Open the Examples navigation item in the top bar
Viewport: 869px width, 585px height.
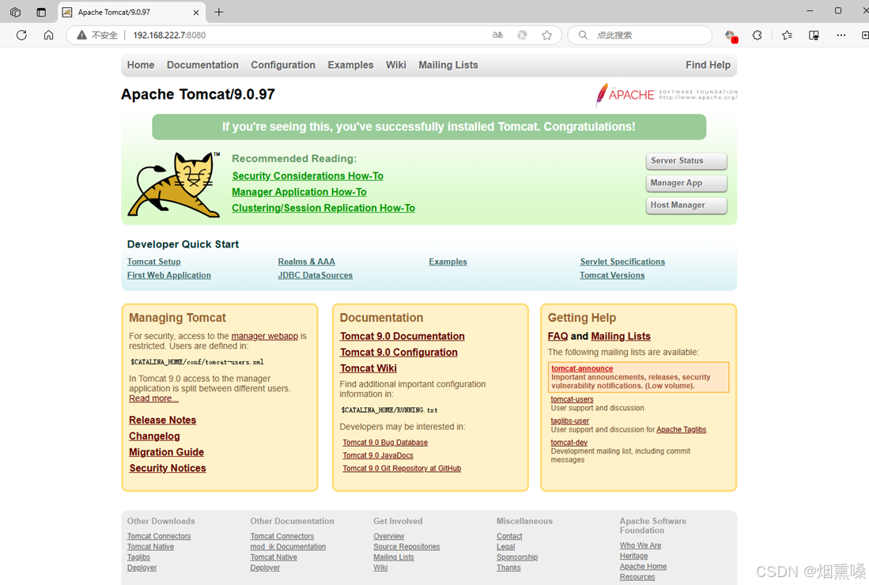(351, 65)
